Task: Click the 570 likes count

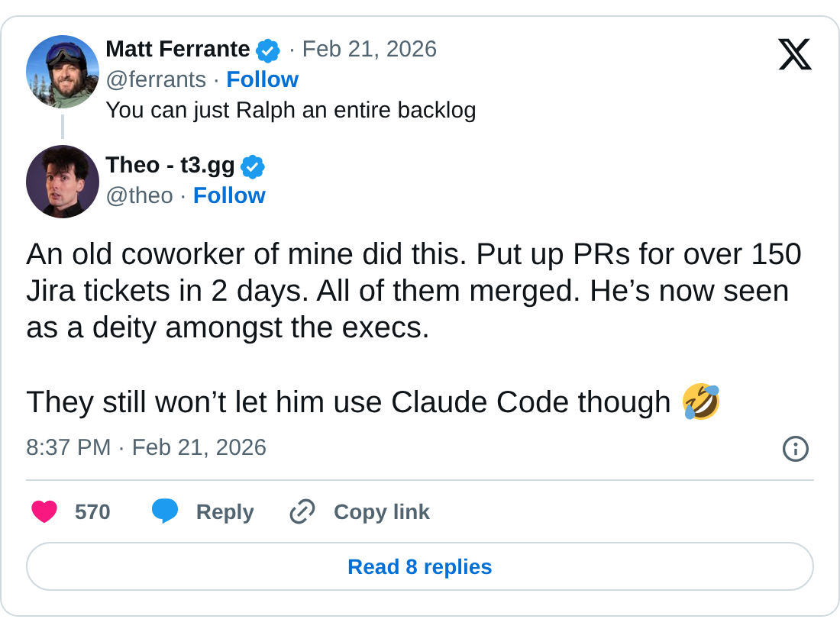Action: (x=92, y=511)
